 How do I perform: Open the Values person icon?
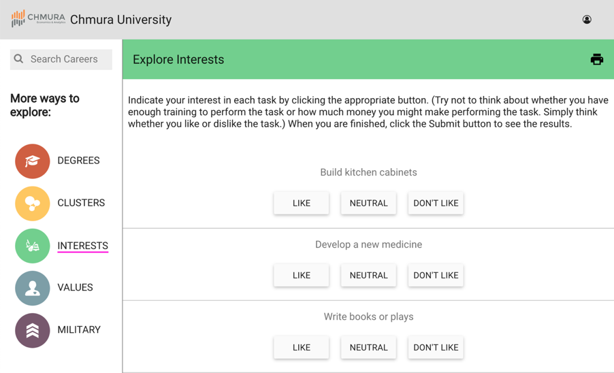click(x=33, y=288)
